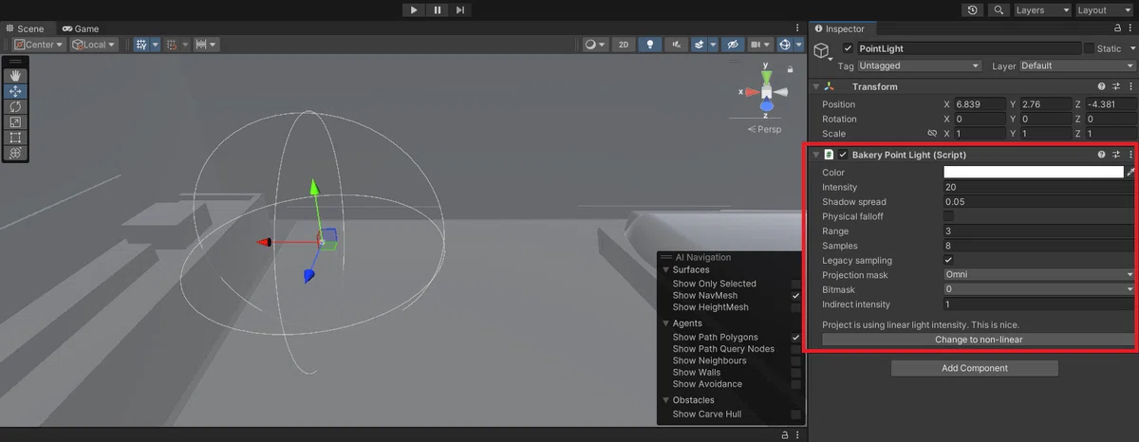Open the Layers dropdown
Viewport: 1139px width, 442px height.
point(1041,9)
